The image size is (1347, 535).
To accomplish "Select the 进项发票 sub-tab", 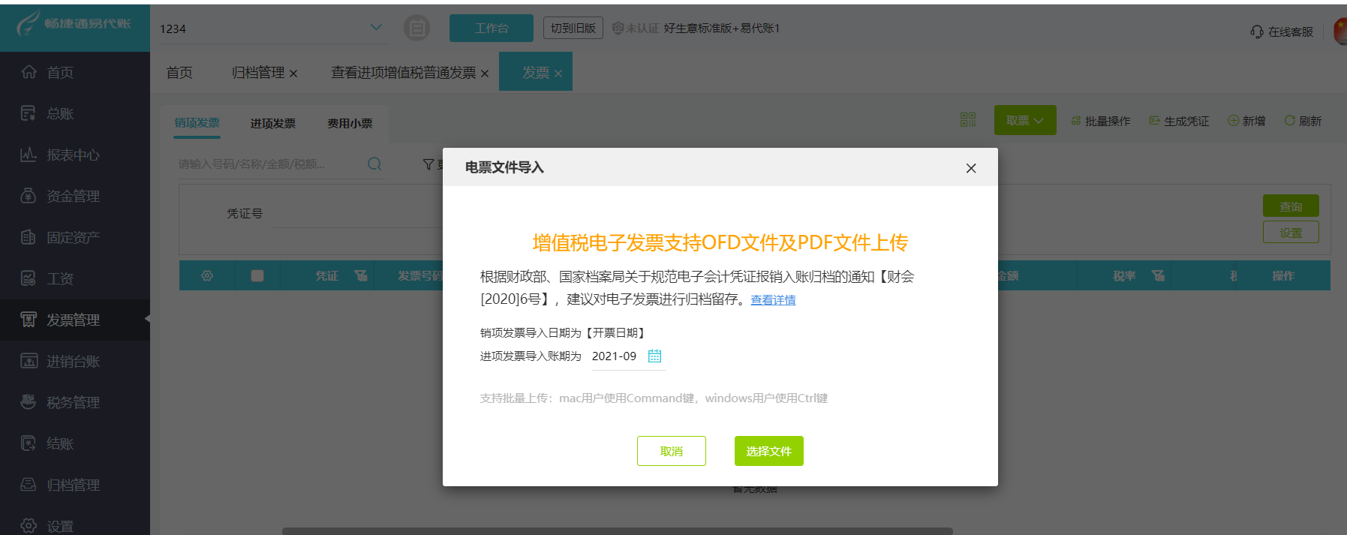I will point(273,123).
